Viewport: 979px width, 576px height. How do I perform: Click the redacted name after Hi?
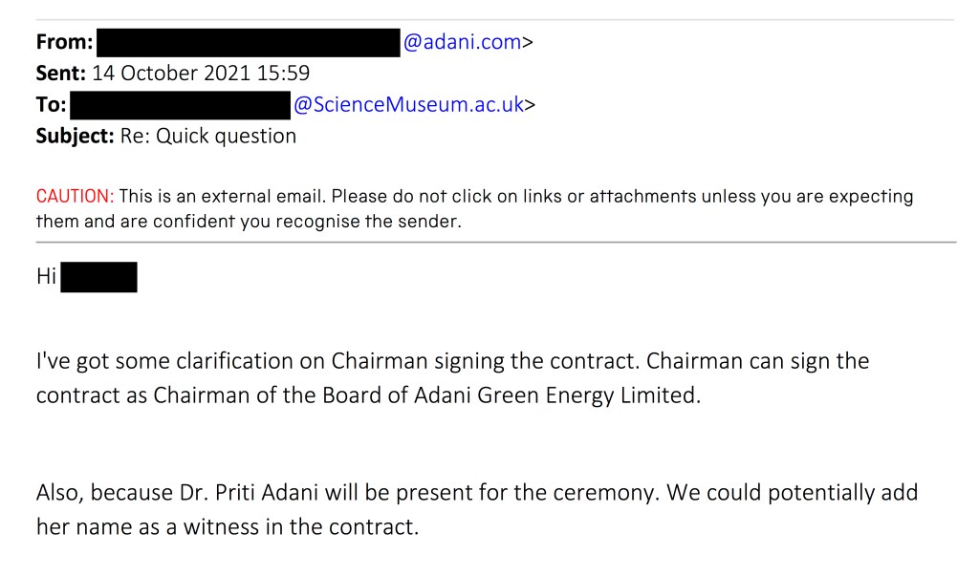pos(98,278)
